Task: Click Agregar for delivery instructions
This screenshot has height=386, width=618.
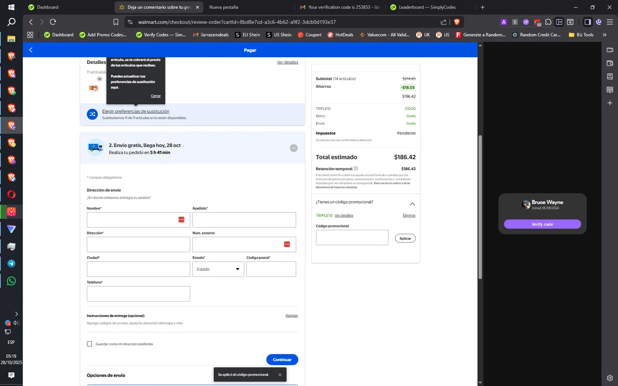Action: pos(292,316)
